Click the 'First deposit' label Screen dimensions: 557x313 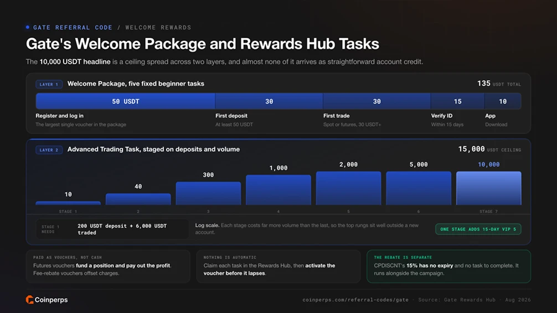point(231,116)
